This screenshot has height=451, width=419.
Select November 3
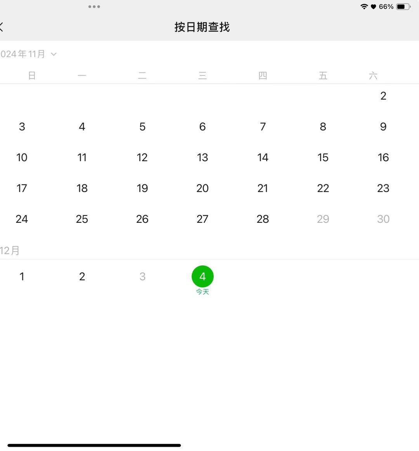pos(22,127)
